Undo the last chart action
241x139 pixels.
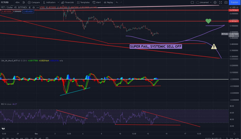click(117, 2)
